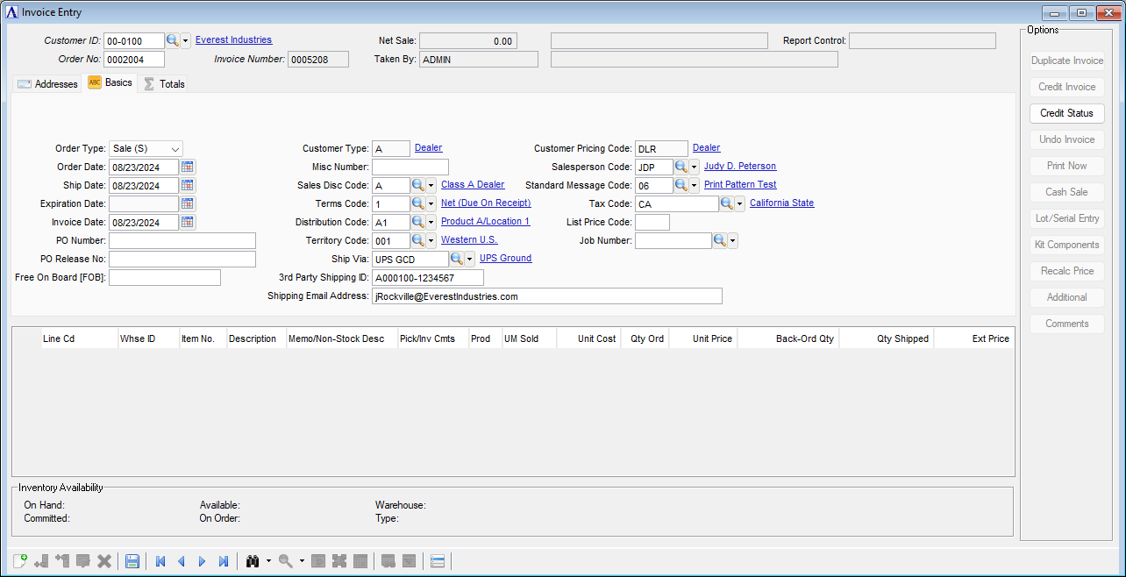Click the Credit Status button
Image resolution: width=1126 pixels, height=577 pixels.
tap(1066, 113)
